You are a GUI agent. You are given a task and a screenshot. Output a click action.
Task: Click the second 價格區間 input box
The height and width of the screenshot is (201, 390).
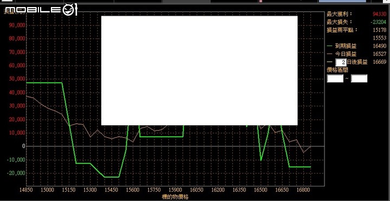[x=359, y=78]
